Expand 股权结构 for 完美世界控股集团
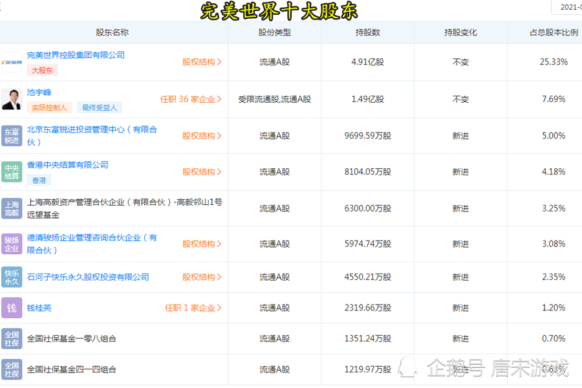 (x=202, y=62)
